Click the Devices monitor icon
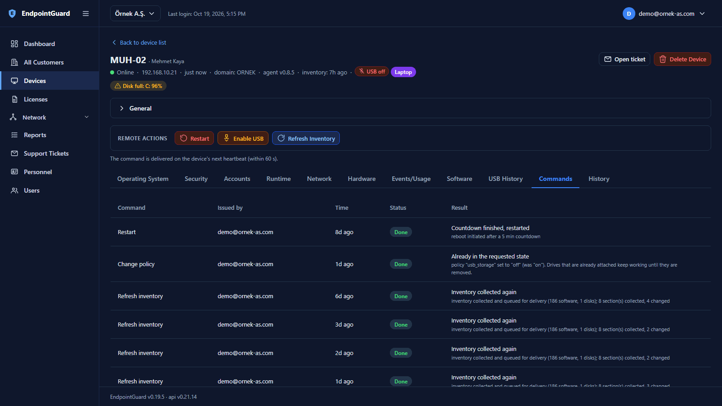This screenshot has width=722, height=406. coord(14,81)
